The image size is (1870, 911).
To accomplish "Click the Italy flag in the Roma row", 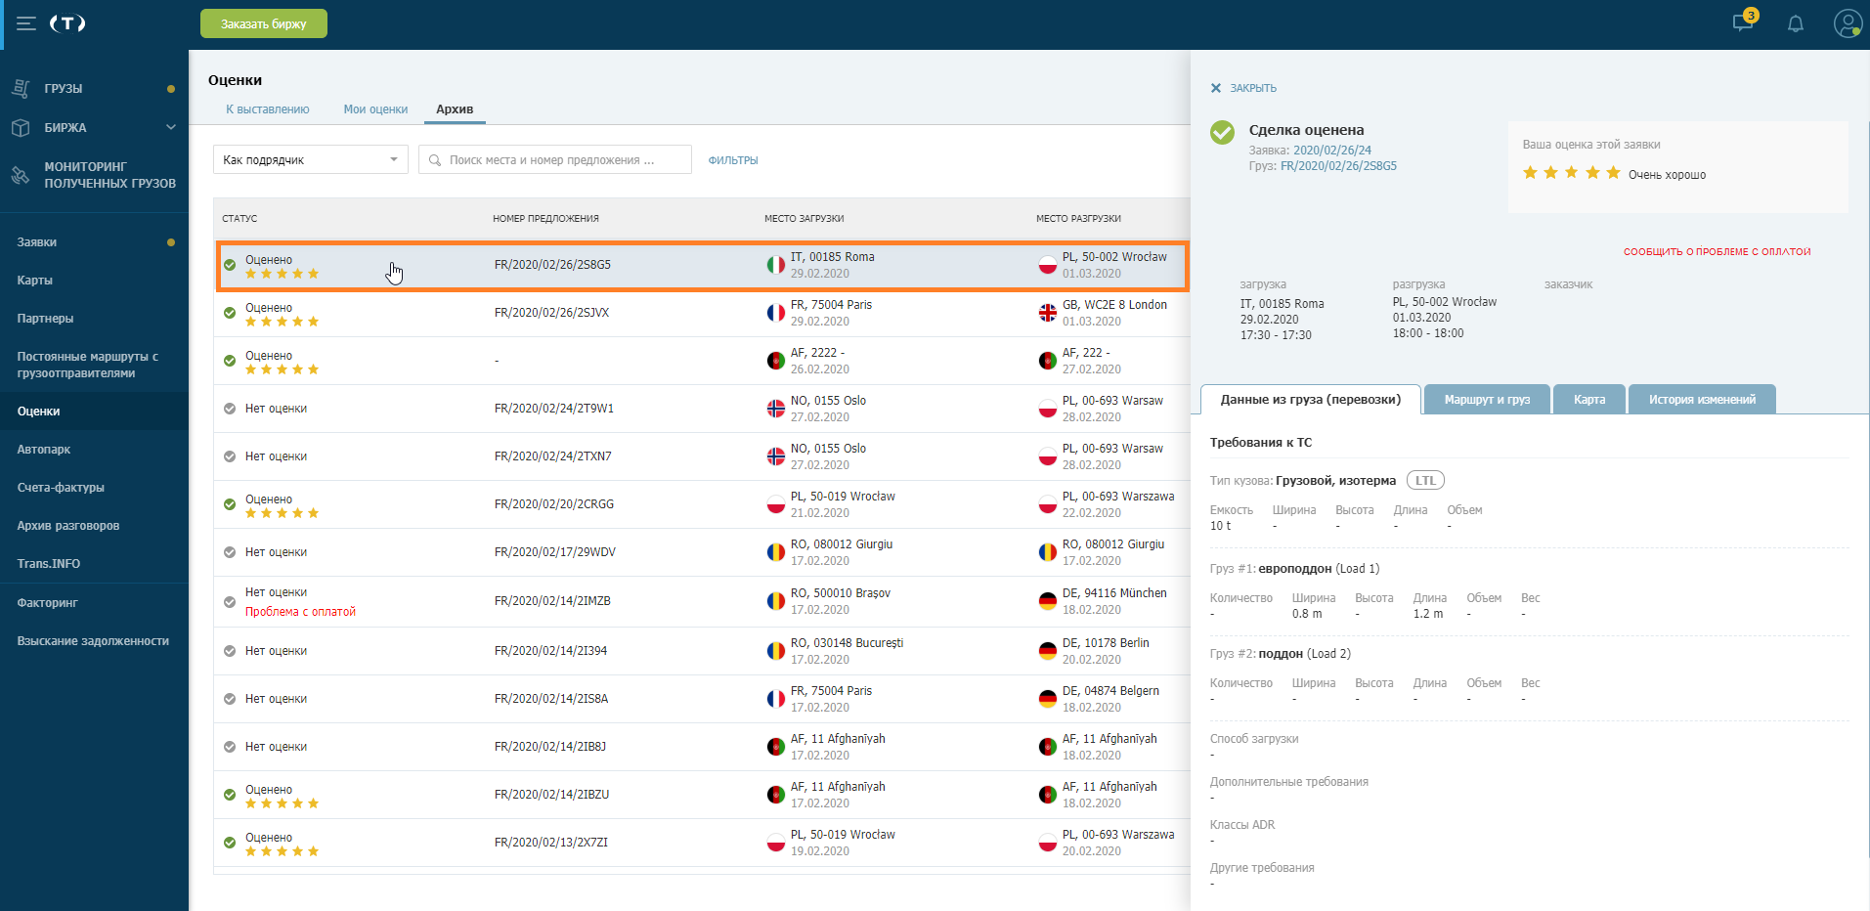I will (x=776, y=265).
